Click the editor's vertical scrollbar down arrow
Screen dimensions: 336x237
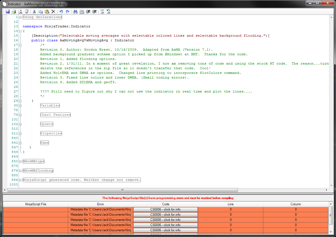[x=331, y=186]
